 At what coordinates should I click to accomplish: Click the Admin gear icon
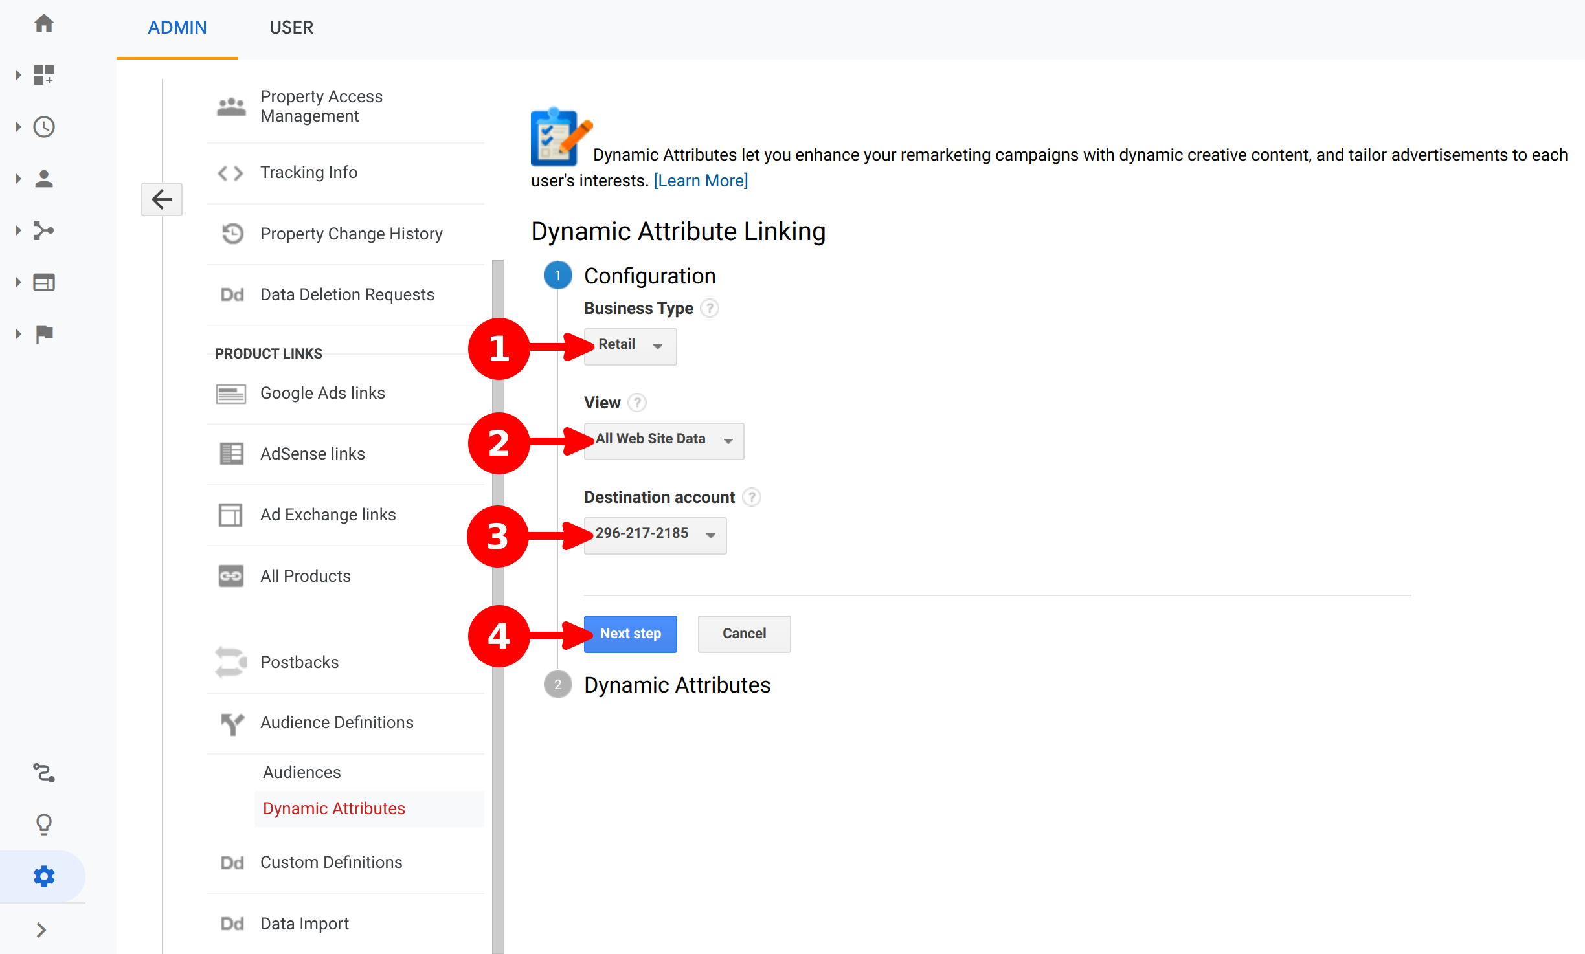[44, 876]
